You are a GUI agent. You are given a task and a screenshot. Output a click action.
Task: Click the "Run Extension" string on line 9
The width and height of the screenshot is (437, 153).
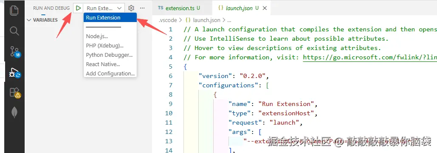pyautogui.click(x=286, y=104)
